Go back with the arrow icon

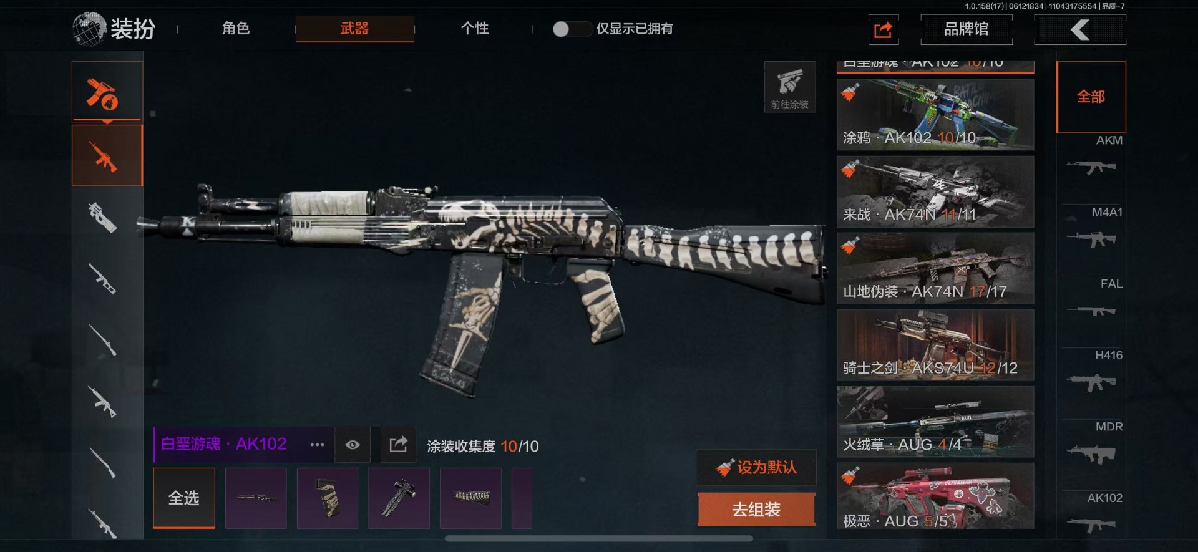click(1080, 29)
